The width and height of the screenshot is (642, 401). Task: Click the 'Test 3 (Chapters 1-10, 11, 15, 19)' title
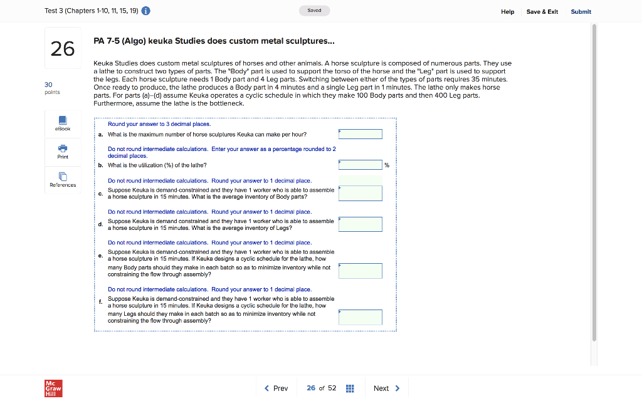tap(92, 11)
